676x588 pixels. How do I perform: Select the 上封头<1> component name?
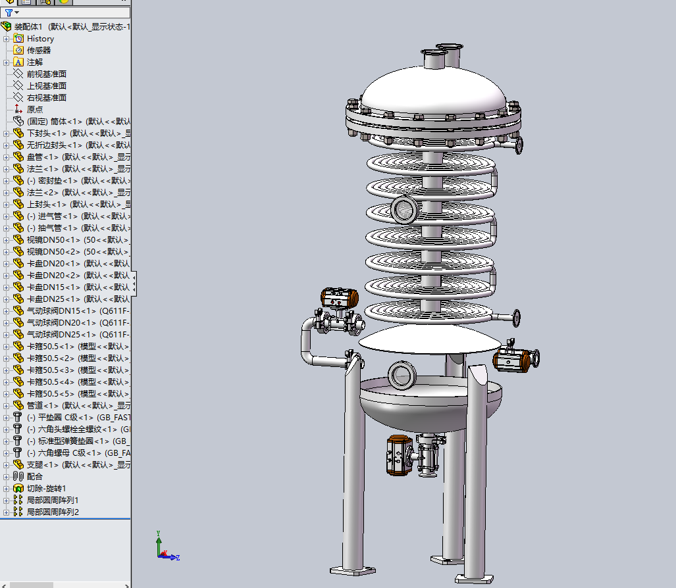coord(47,204)
